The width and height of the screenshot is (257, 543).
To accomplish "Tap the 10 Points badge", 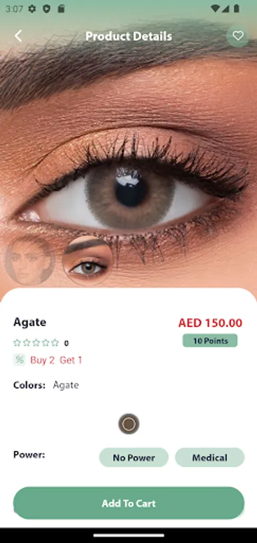I will [x=210, y=341].
